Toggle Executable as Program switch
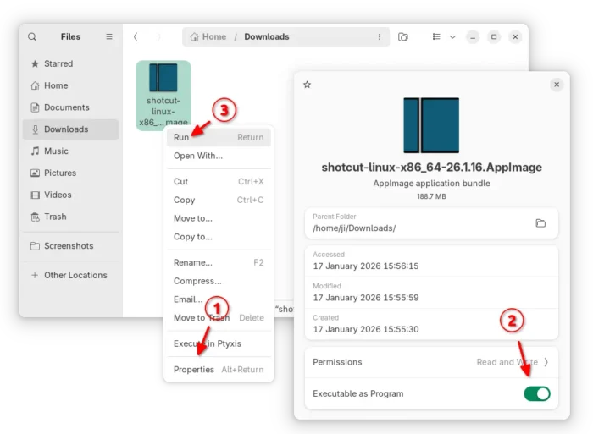The height and width of the screenshot is (434, 593). pos(536,393)
